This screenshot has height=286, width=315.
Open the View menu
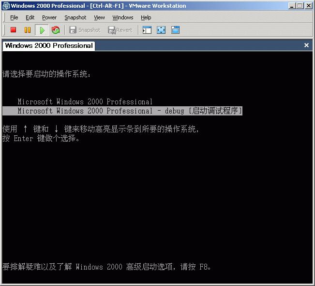click(99, 18)
